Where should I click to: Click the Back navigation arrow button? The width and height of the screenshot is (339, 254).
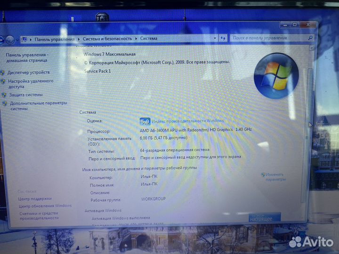pyautogui.click(x=1, y=40)
